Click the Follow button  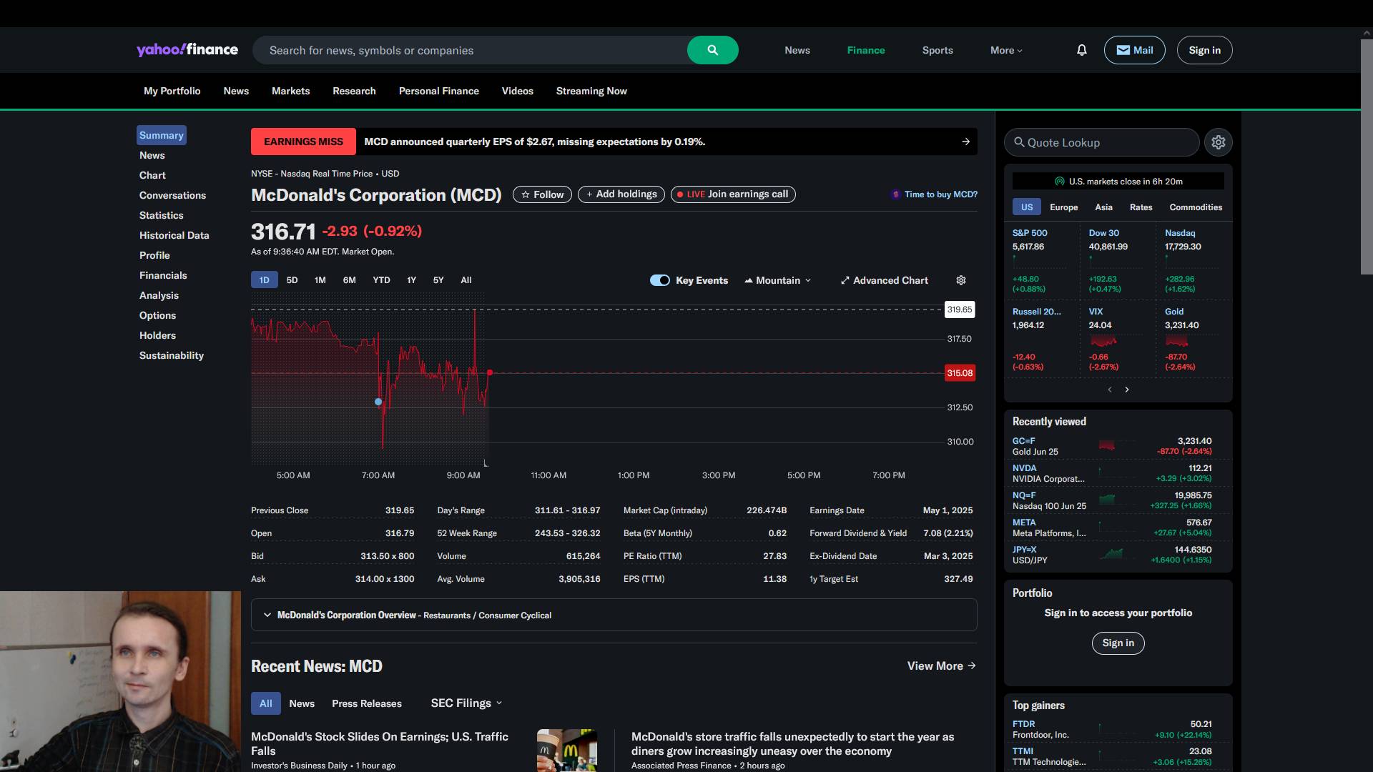(542, 194)
